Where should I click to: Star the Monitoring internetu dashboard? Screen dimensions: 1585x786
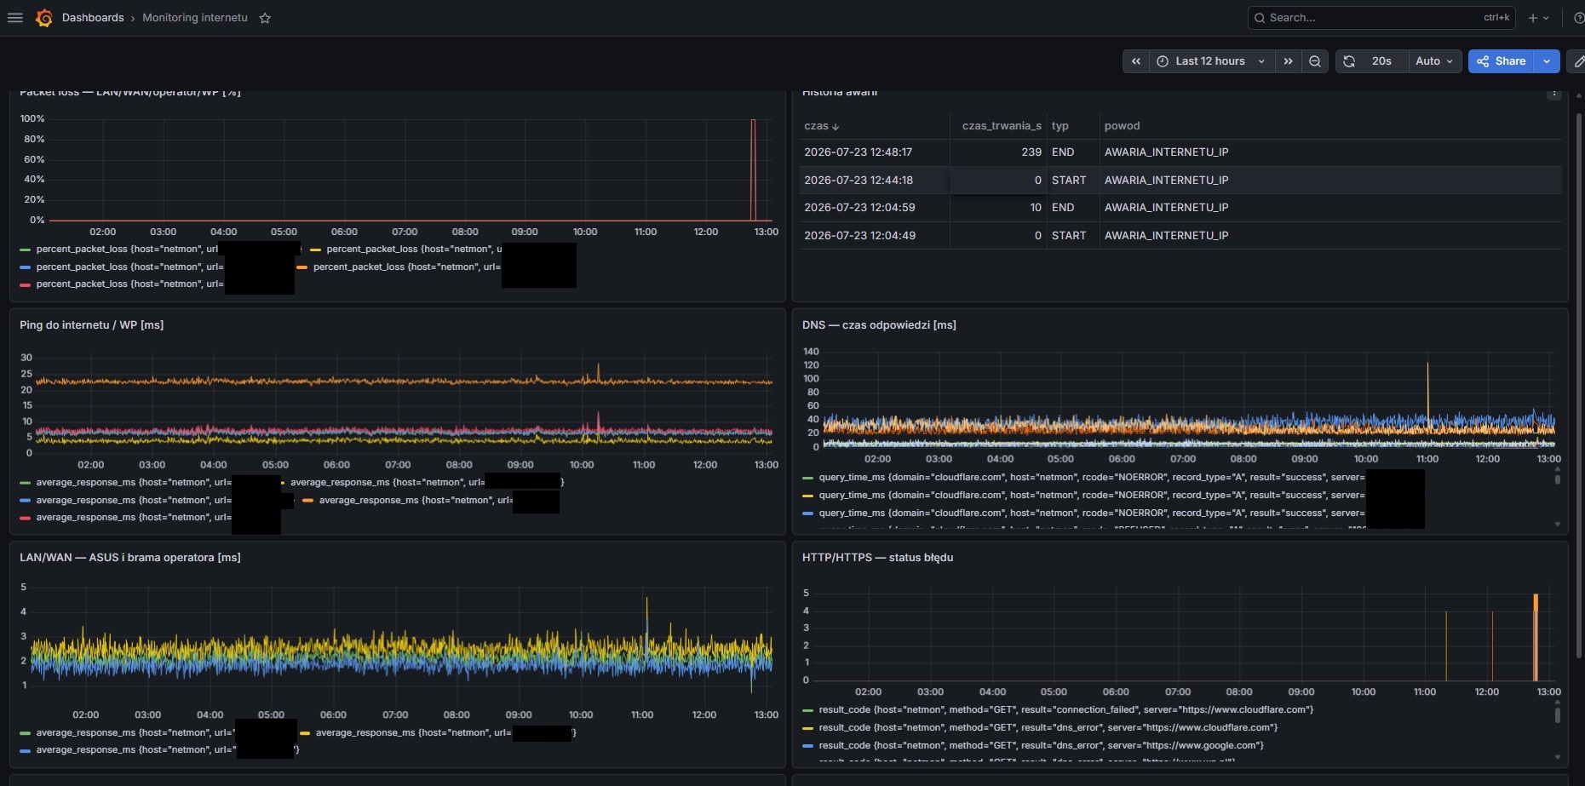tap(265, 18)
